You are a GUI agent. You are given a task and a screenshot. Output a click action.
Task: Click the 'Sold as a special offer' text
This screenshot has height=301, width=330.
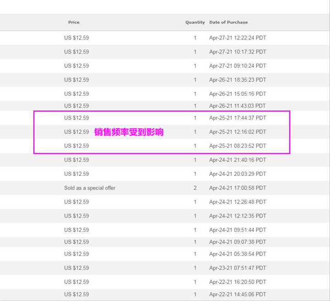click(90, 188)
